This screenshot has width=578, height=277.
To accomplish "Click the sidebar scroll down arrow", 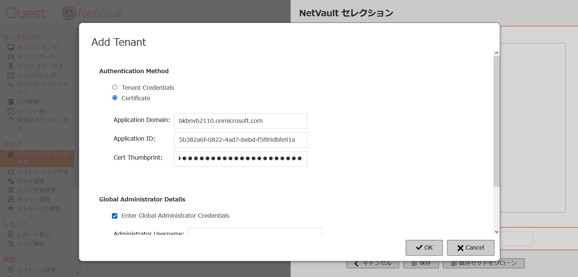I will coord(77,274).
